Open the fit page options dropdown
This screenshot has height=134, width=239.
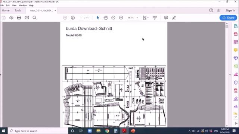pos(146,17)
